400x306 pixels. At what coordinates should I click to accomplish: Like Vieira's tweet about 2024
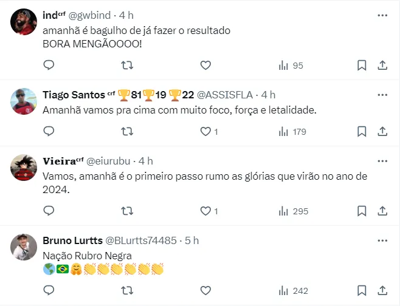pyautogui.click(x=205, y=211)
